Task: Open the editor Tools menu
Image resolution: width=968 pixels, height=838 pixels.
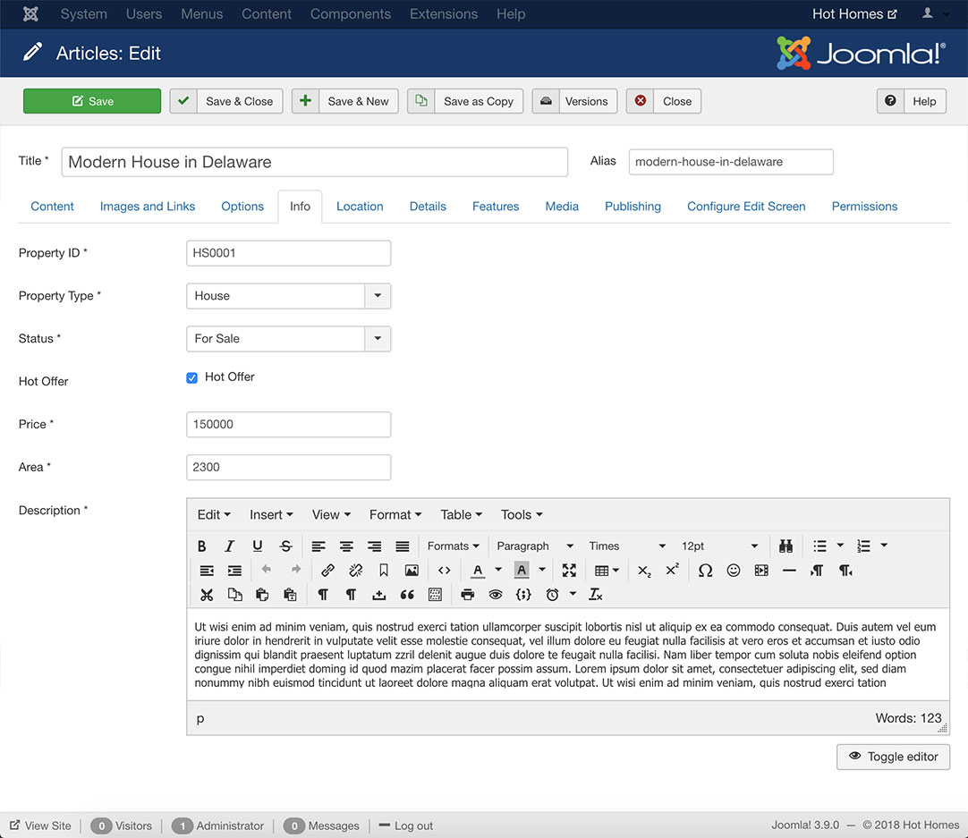Action: (x=522, y=514)
